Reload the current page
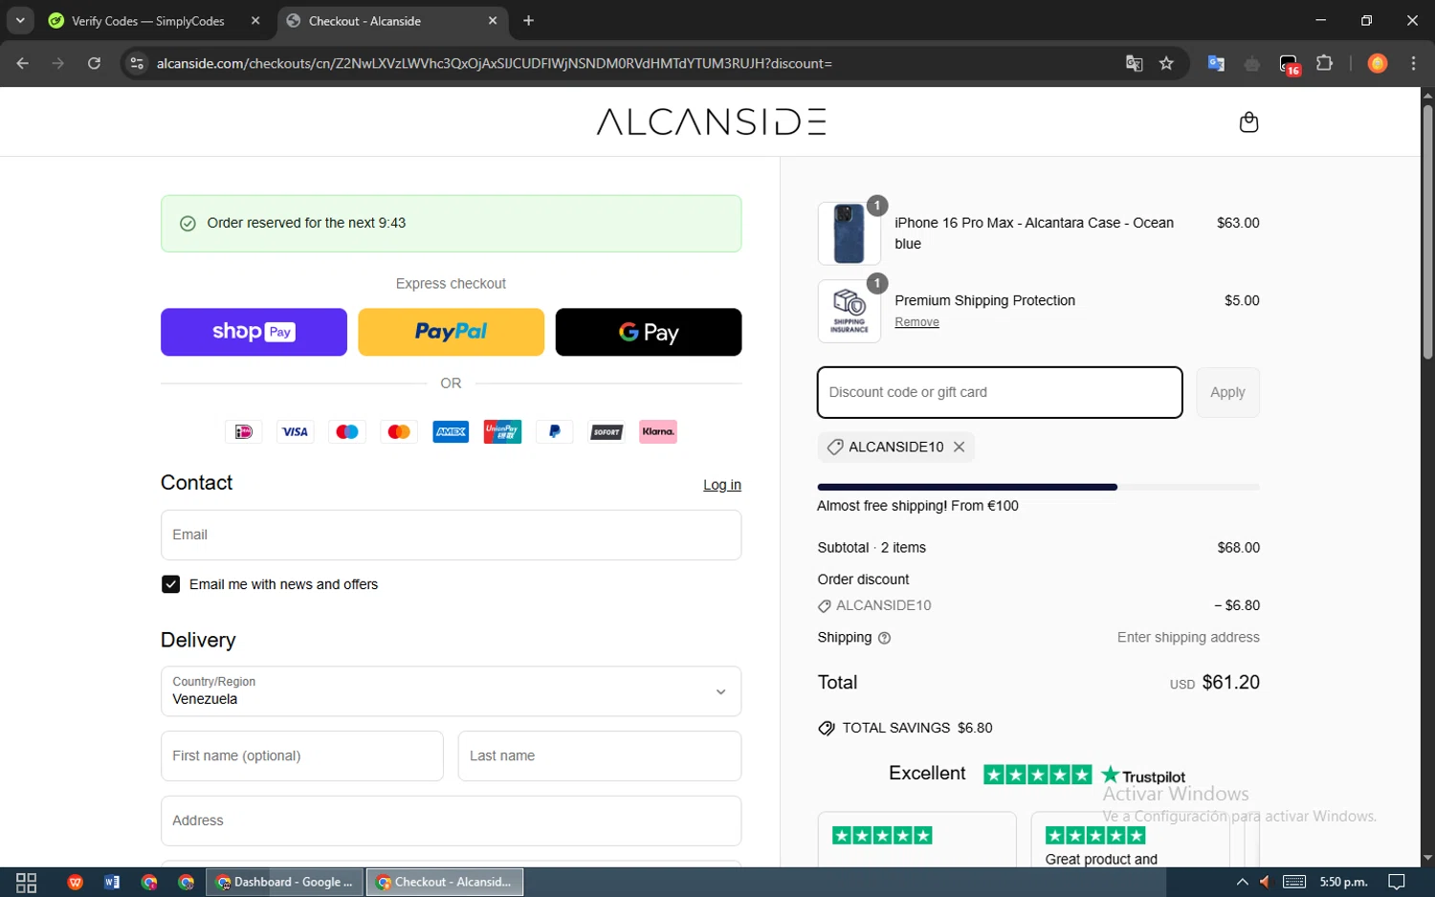 pyautogui.click(x=94, y=63)
